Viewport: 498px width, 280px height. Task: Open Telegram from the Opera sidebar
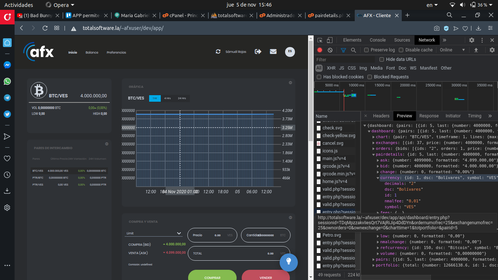click(7, 98)
